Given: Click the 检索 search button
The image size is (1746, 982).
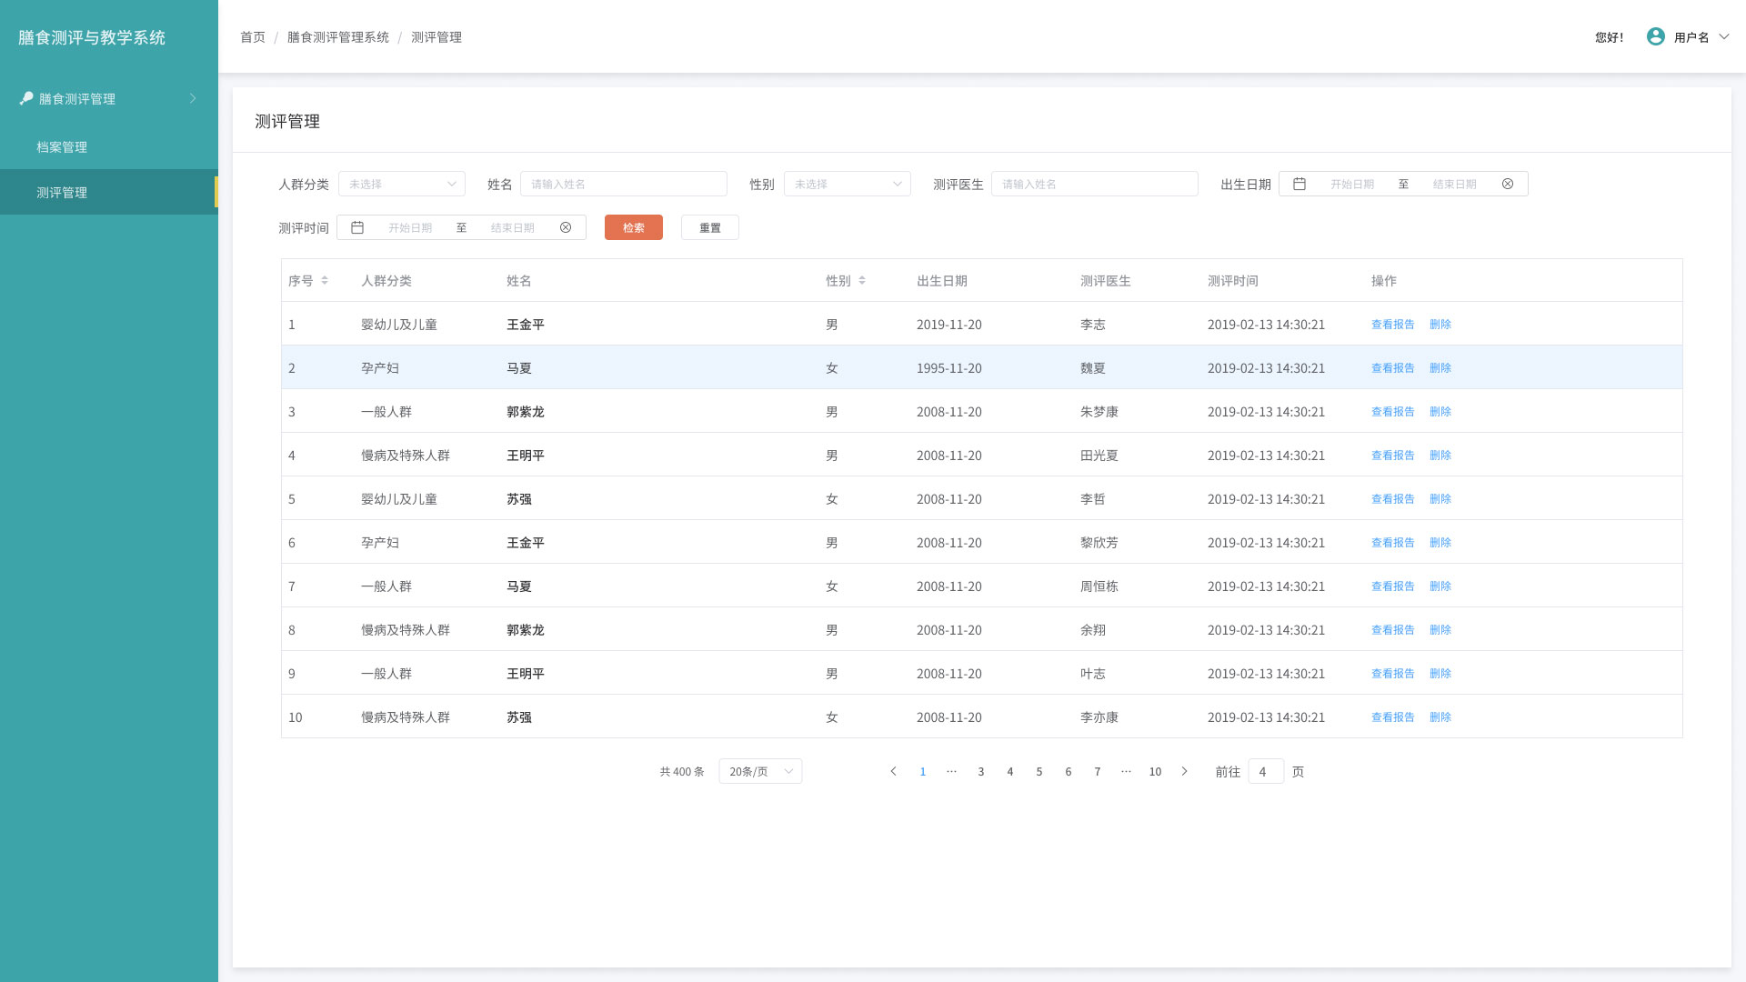Looking at the screenshot, I should click(634, 227).
